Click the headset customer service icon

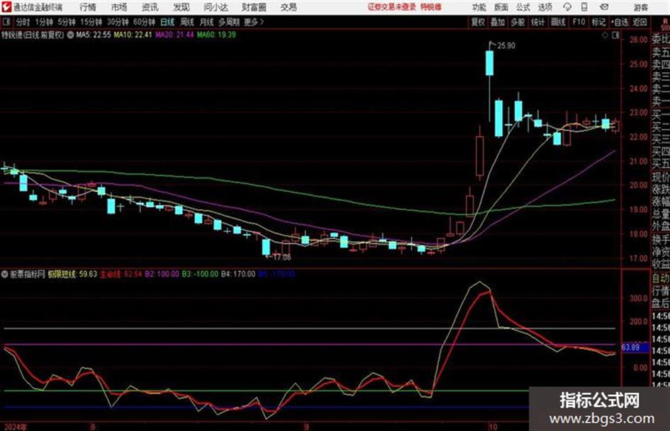[x=567, y=7]
